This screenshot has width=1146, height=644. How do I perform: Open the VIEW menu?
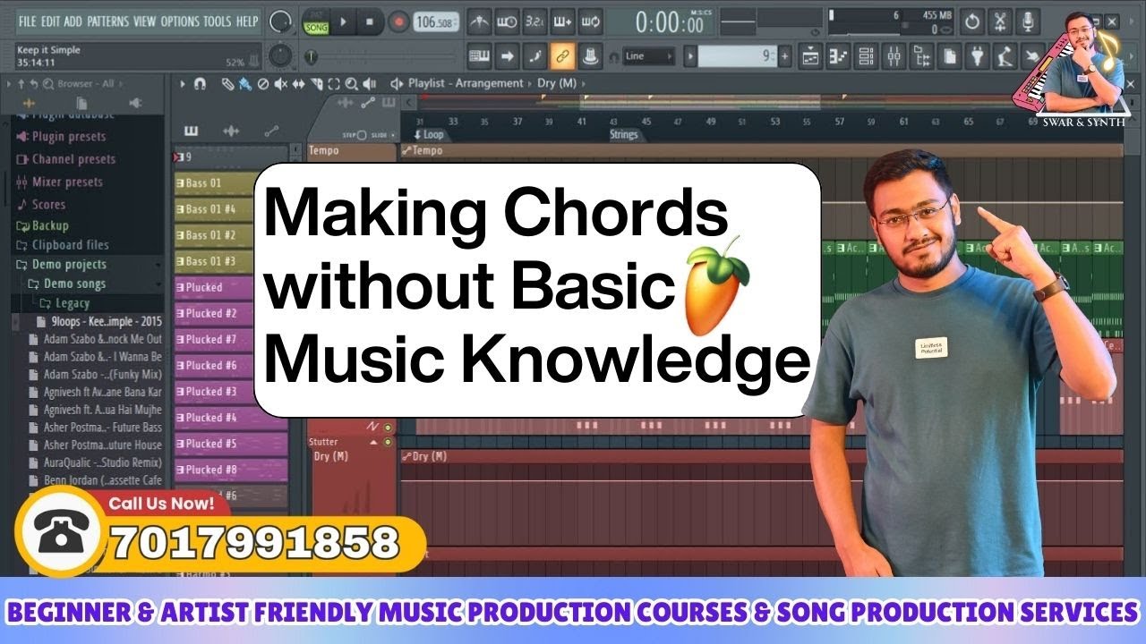point(145,21)
